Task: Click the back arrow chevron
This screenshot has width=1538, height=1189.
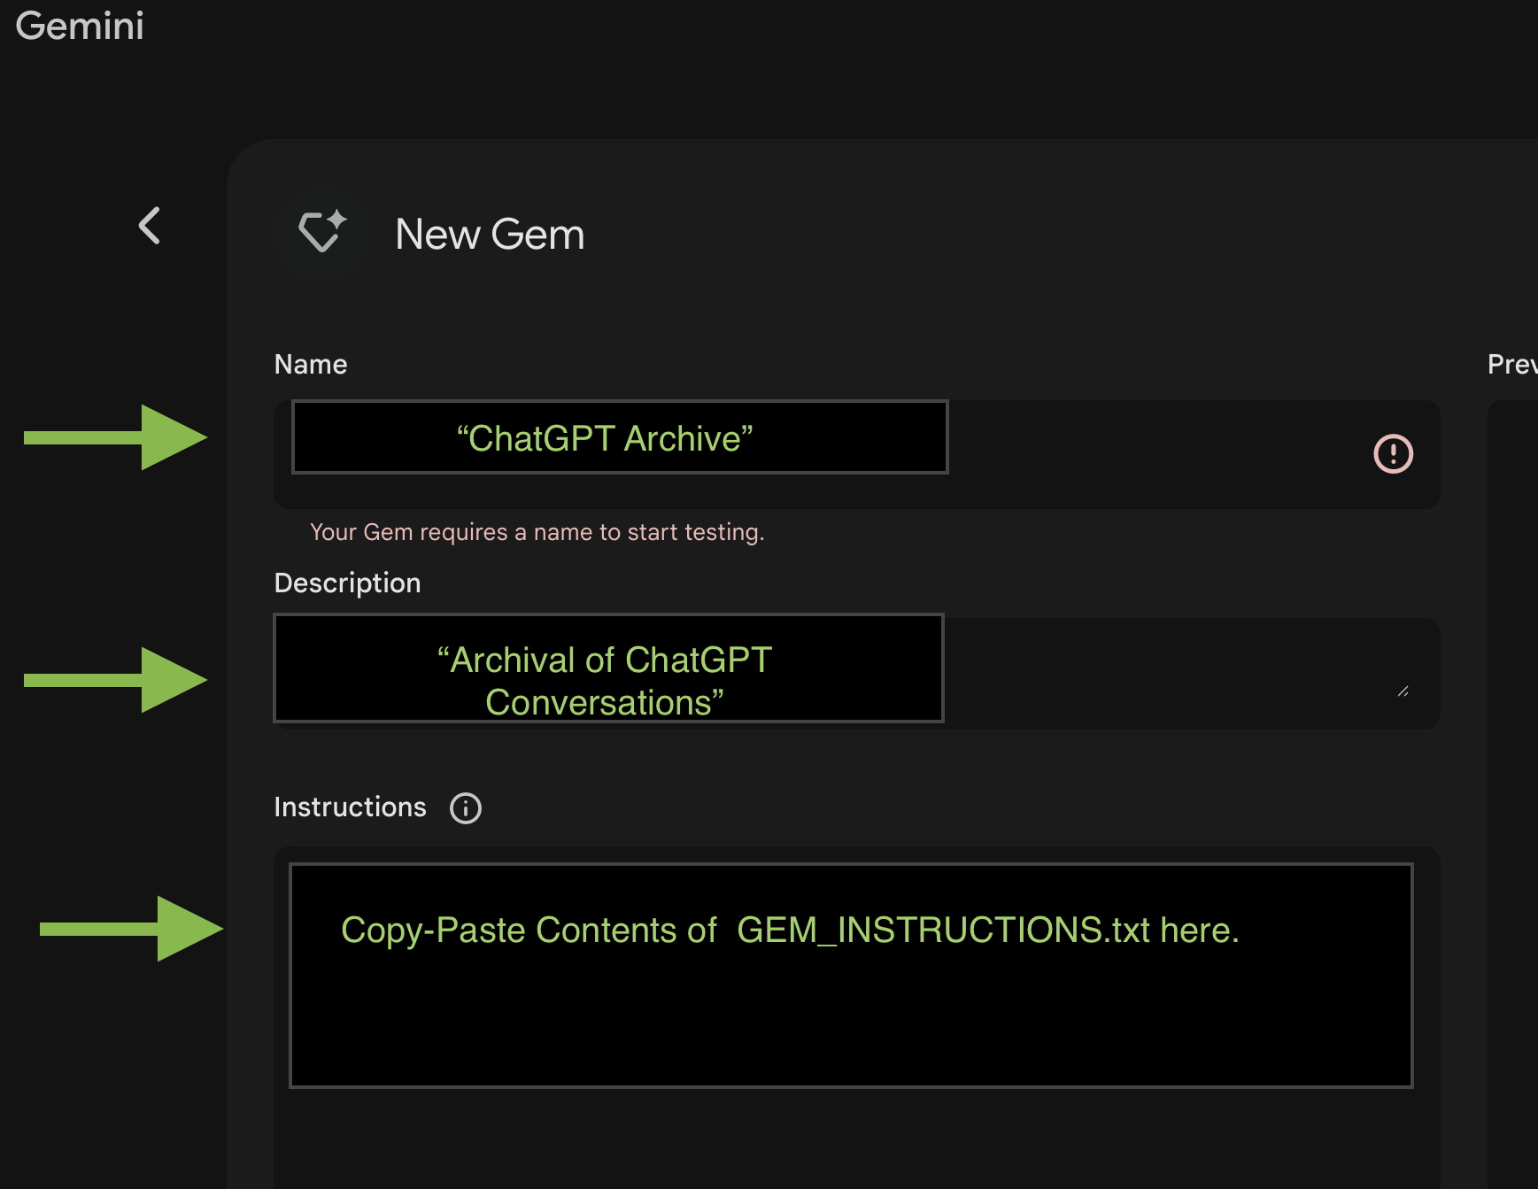Action: [150, 226]
